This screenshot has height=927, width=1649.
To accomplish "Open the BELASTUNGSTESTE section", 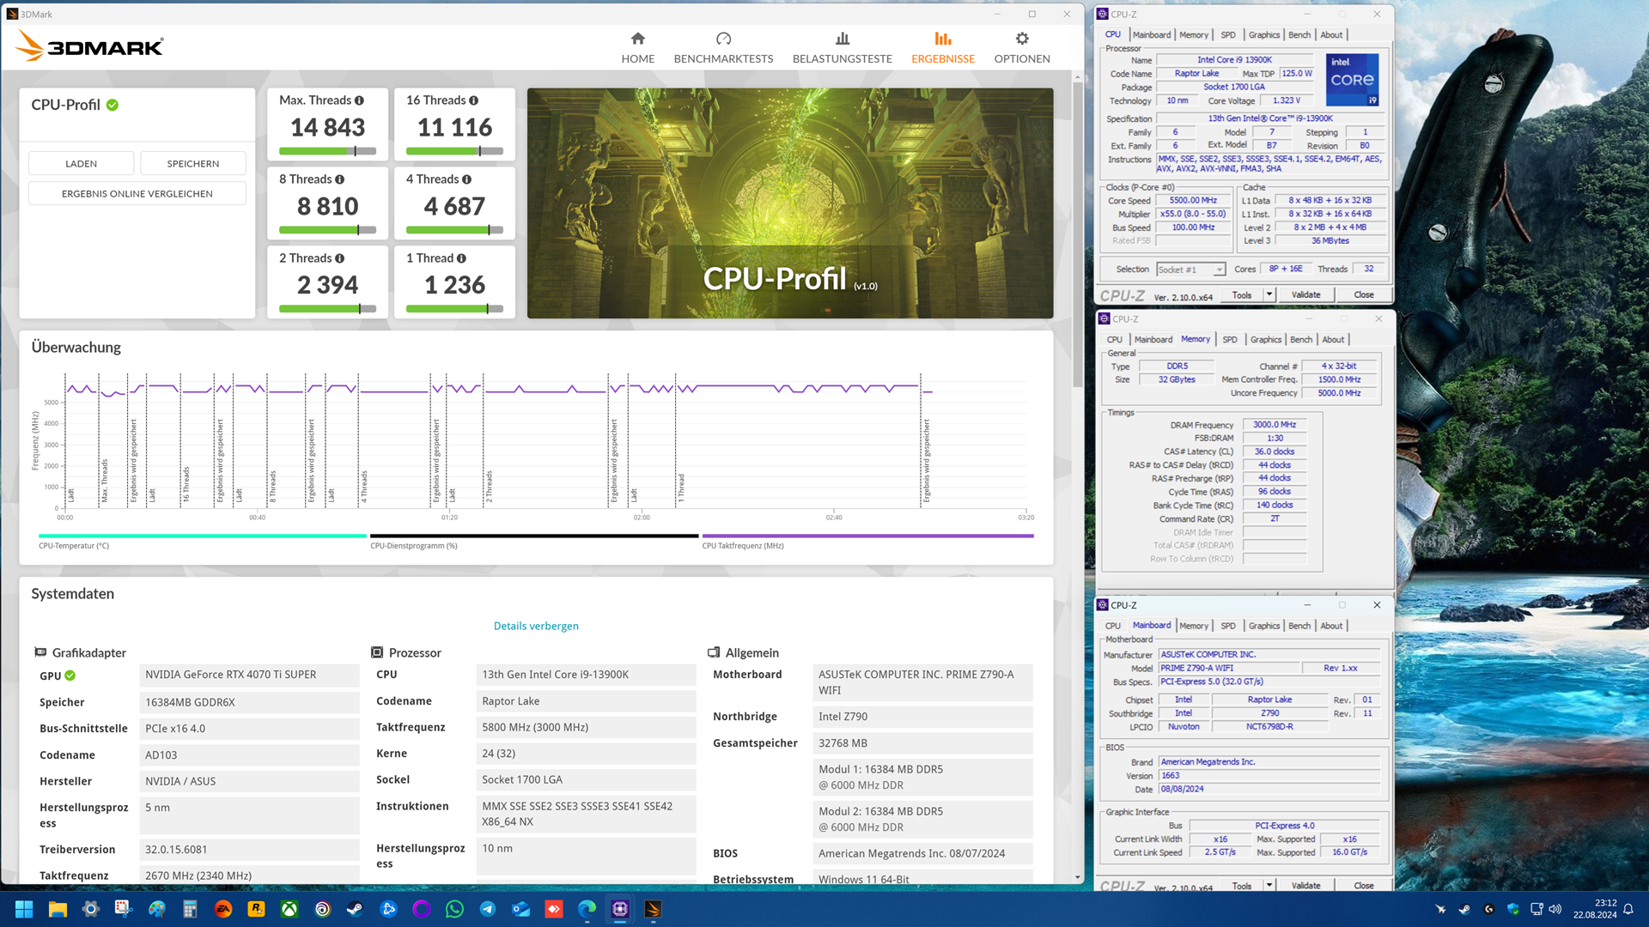I will 842,48.
